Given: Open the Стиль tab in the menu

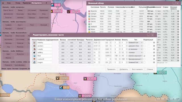Looking at the screenshot, I should 18,3.
